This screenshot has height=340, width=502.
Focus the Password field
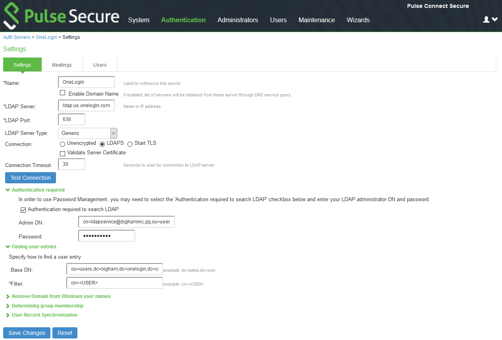(107, 236)
